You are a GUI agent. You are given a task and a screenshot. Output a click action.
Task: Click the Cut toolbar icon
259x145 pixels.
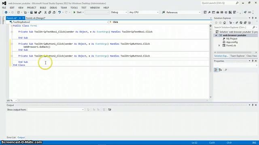tap(45, 12)
